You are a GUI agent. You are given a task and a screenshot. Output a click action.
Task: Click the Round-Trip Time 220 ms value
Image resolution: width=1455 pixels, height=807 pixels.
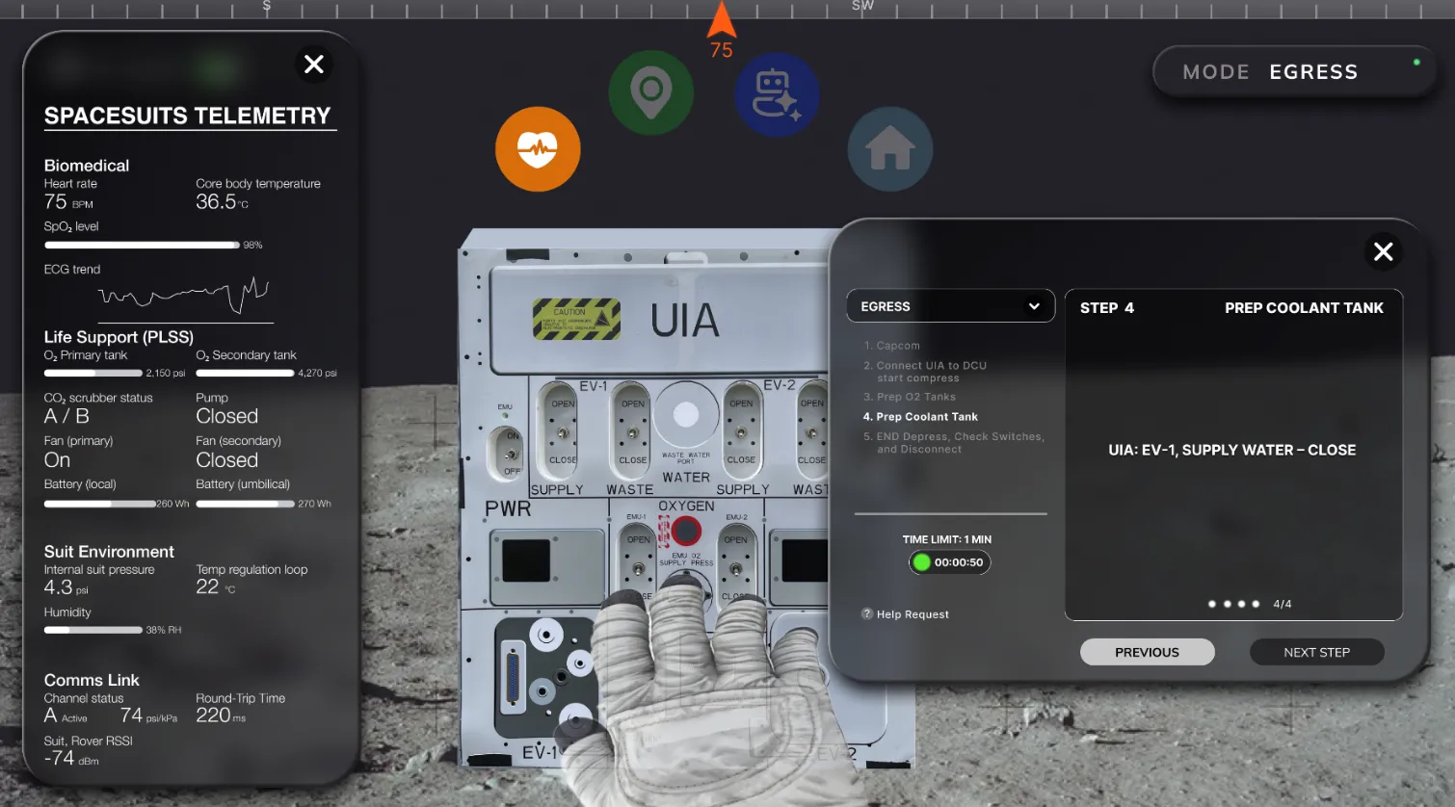point(221,716)
